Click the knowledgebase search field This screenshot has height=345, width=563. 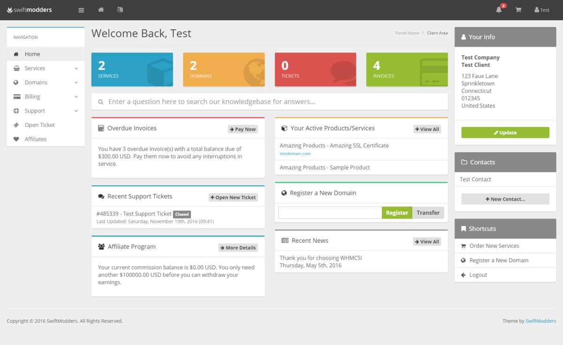269,102
